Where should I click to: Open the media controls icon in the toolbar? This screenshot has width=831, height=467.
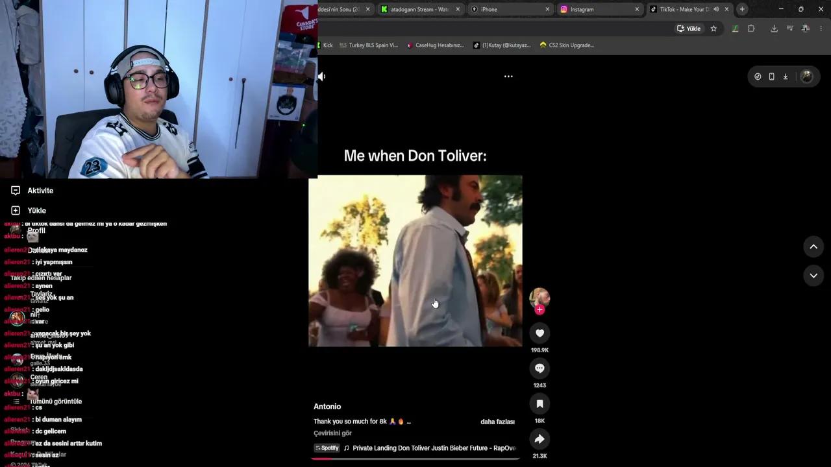point(790,29)
